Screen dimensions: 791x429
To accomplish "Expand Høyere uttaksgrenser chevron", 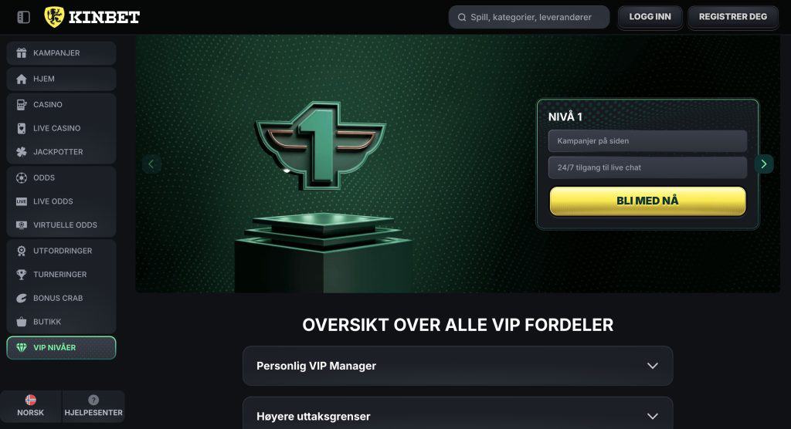I will [x=652, y=417].
